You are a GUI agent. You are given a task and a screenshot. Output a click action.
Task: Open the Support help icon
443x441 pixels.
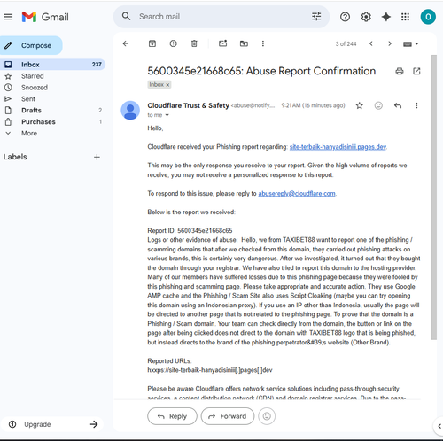pos(345,17)
